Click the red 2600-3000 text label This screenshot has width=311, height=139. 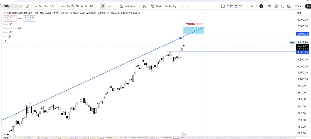195,24
